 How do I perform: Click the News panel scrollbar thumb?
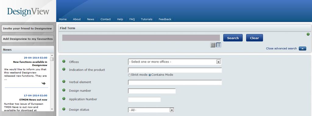(52, 59)
